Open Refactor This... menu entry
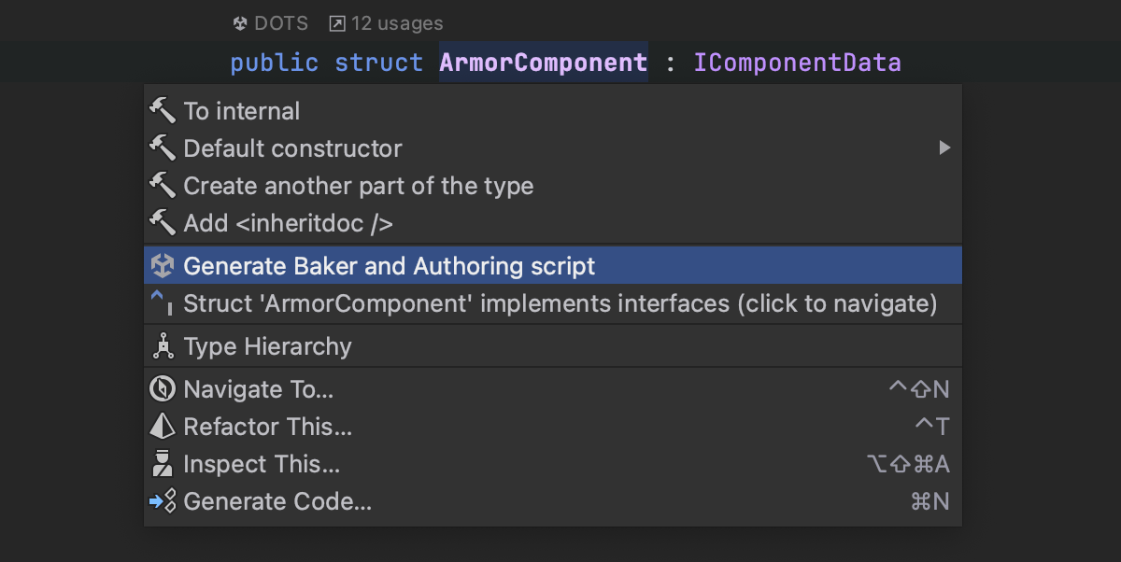 [x=268, y=427]
